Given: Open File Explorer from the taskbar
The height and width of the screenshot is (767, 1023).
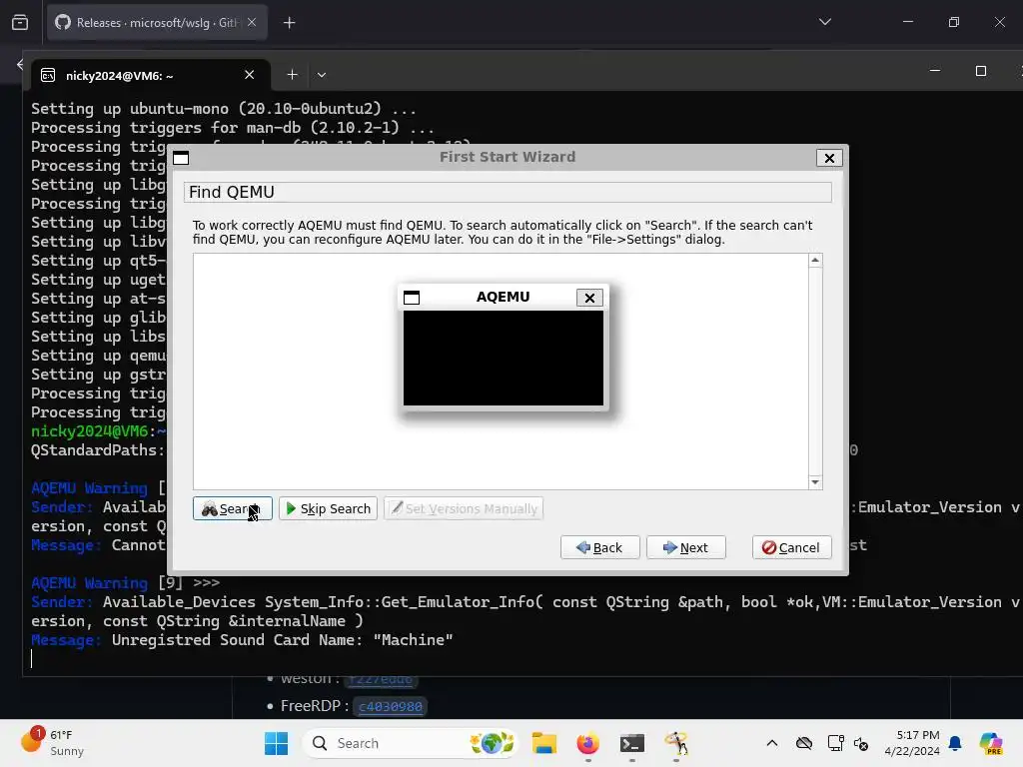Looking at the screenshot, I should click(544, 743).
